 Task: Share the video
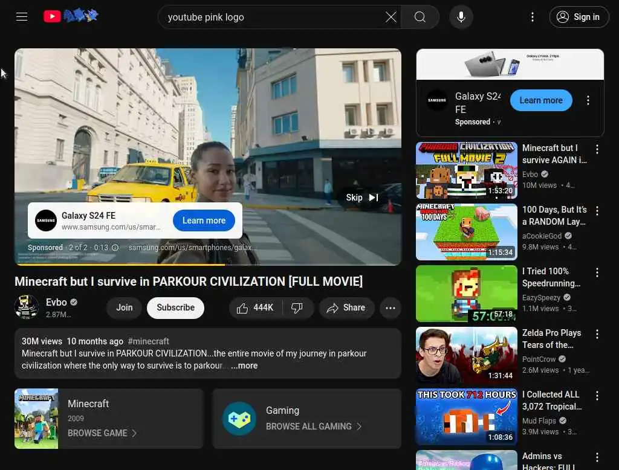tap(346, 308)
